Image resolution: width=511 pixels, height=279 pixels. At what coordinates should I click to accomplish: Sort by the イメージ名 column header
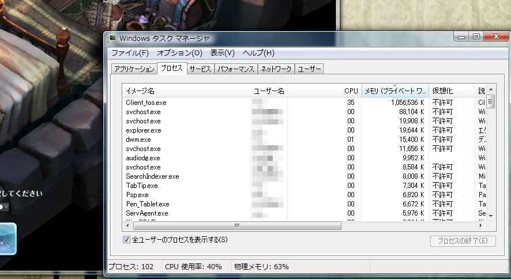pos(186,91)
